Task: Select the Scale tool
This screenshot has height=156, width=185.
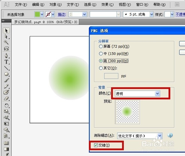Action: coord(6,111)
